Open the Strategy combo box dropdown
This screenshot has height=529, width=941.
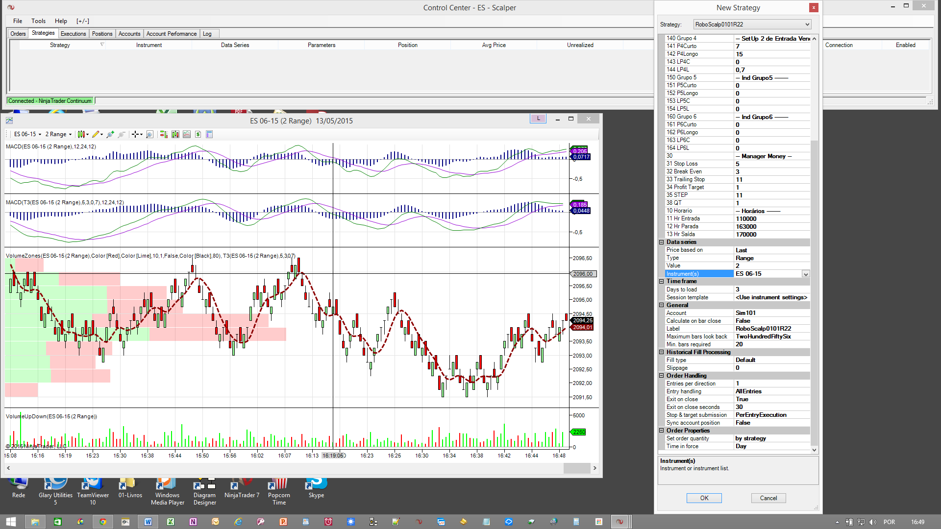tap(807, 24)
